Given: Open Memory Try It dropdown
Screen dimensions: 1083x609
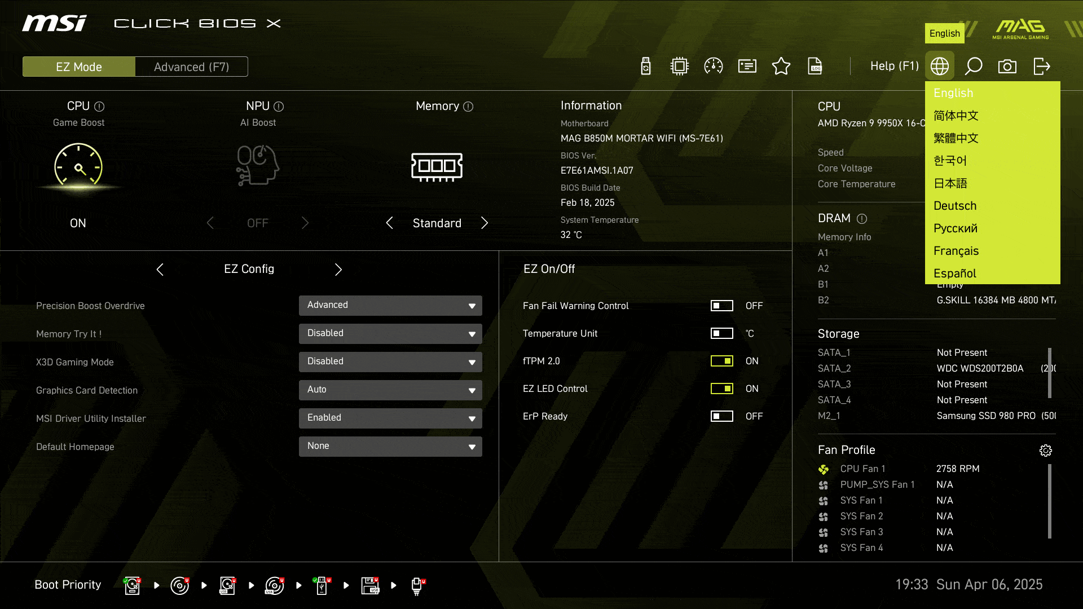Looking at the screenshot, I should (390, 334).
